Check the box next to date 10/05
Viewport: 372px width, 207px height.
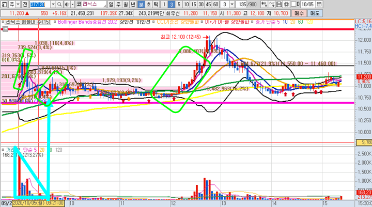coord(293,4)
